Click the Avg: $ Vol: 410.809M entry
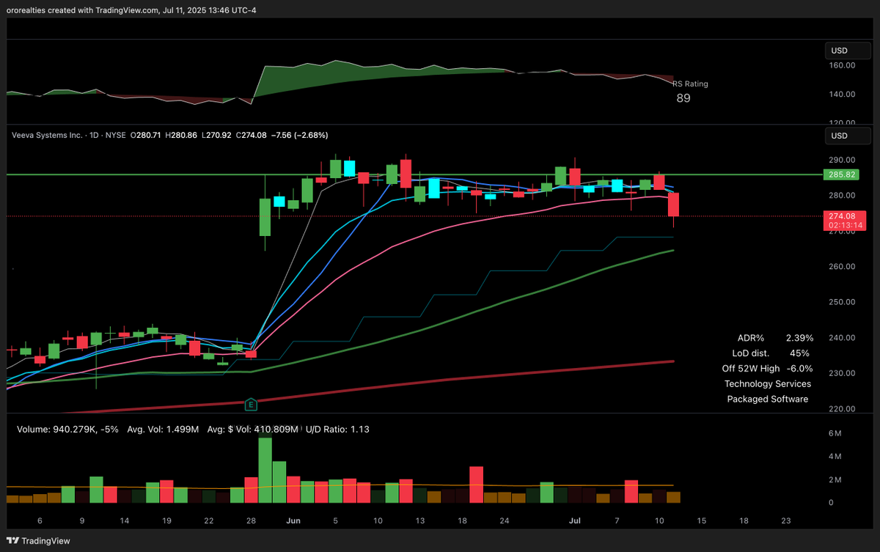880x552 pixels. point(253,429)
